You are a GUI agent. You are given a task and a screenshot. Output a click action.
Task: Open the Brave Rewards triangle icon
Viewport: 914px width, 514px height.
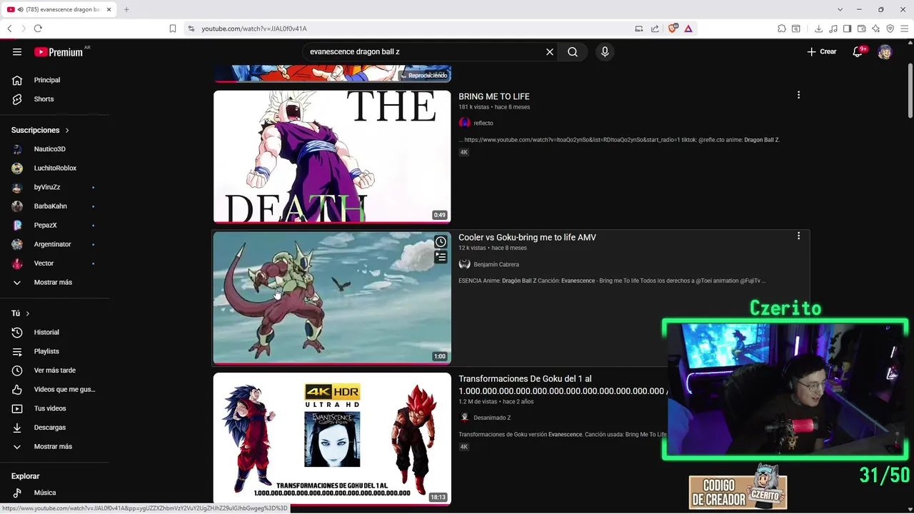coord(688,29)
